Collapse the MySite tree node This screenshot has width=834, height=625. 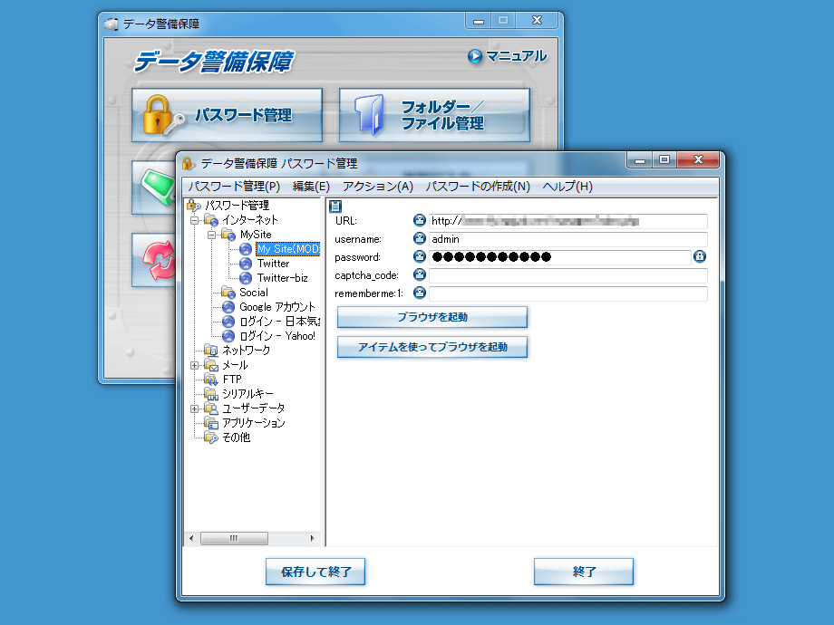tap(212, 235)
